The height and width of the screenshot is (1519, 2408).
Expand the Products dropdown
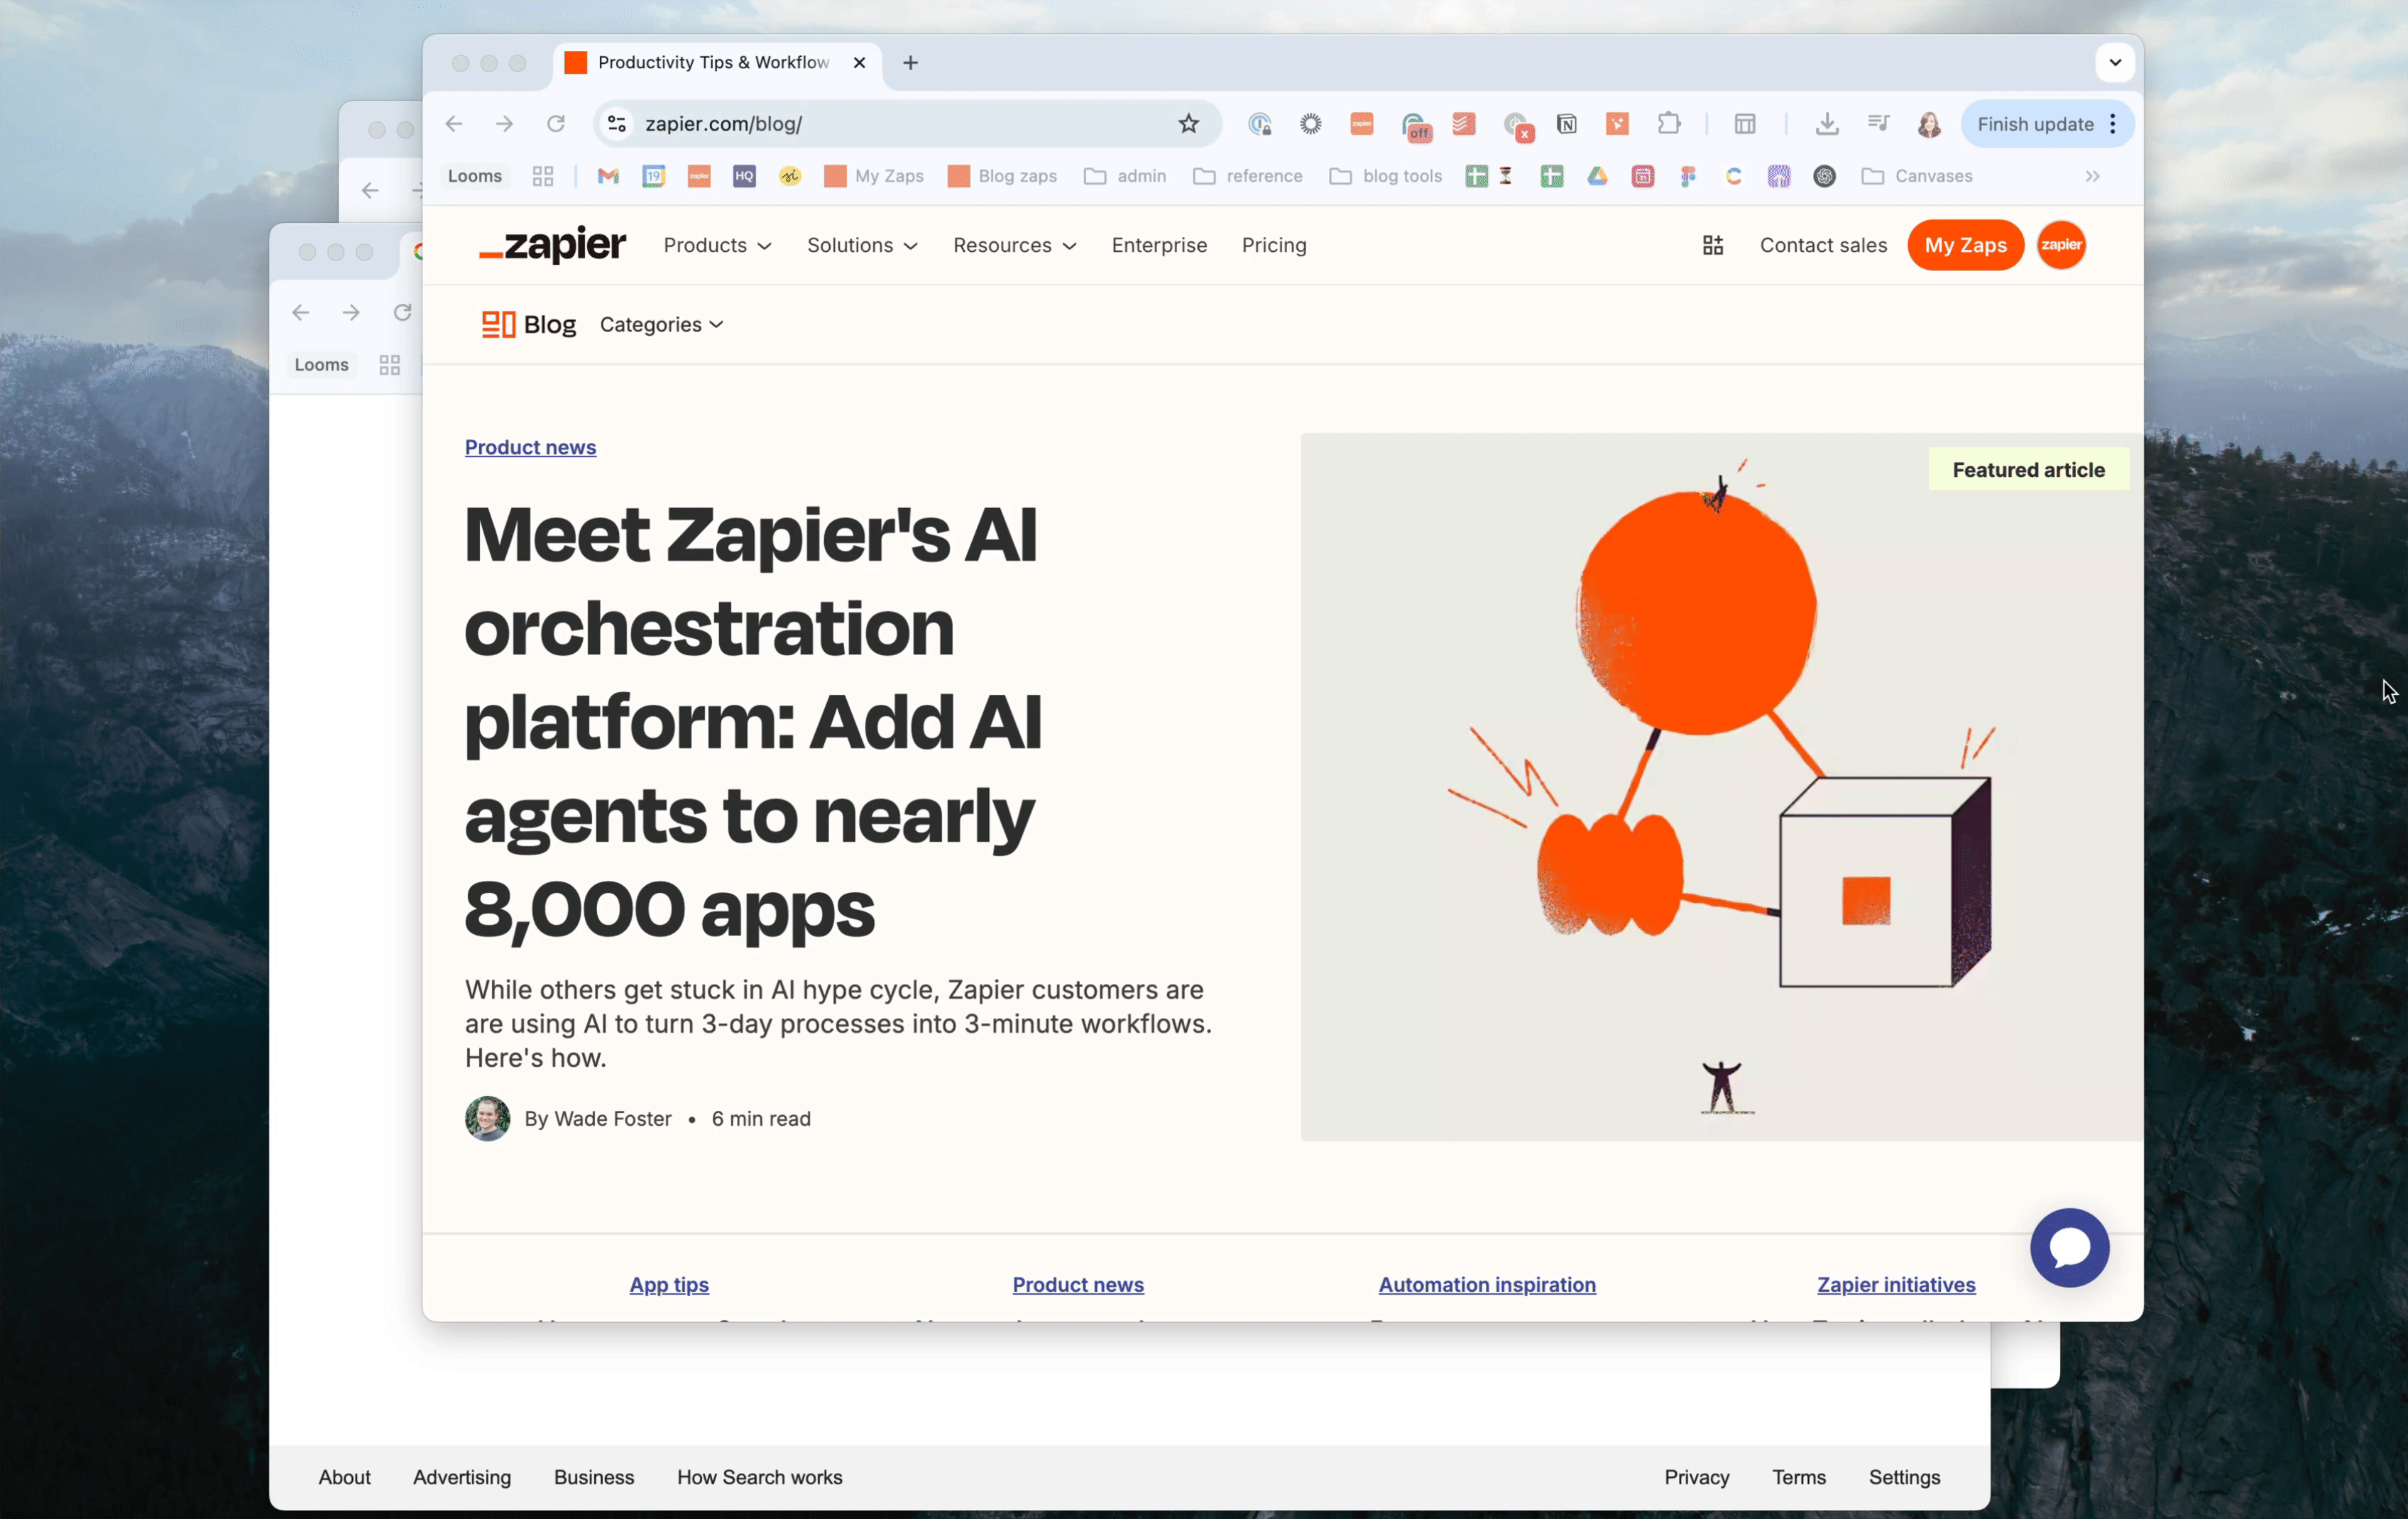717,245
